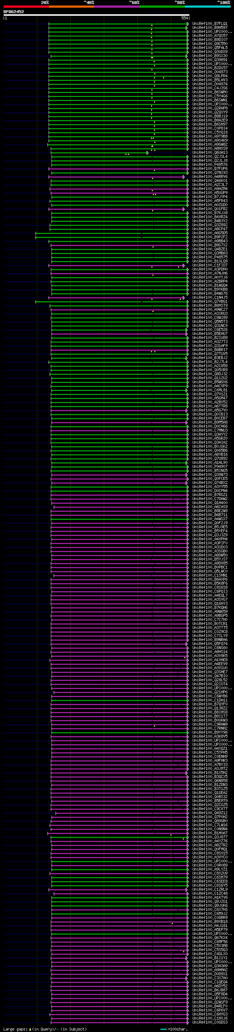The width and height of the screenshot is (234, 1032).
Task: Select hit UniRef100_A7NJH6
Action: (x=210, y=273)
